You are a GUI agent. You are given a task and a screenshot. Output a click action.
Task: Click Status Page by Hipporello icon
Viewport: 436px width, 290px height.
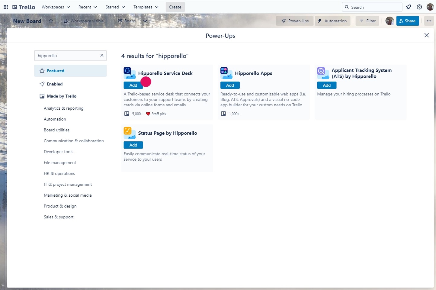(x=130, y=133)
